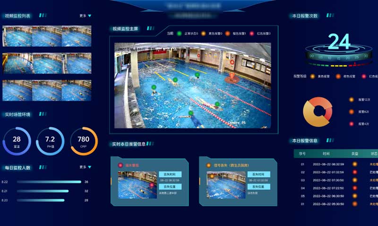Click the red 溺水警报 alarm icon
This screenshot has width=378, height=226.
[121, 165]
